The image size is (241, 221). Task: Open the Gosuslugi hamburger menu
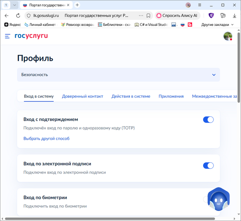pos(8,36)
